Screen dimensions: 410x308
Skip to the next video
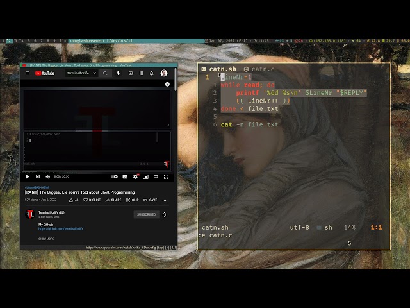click(38, 177)
